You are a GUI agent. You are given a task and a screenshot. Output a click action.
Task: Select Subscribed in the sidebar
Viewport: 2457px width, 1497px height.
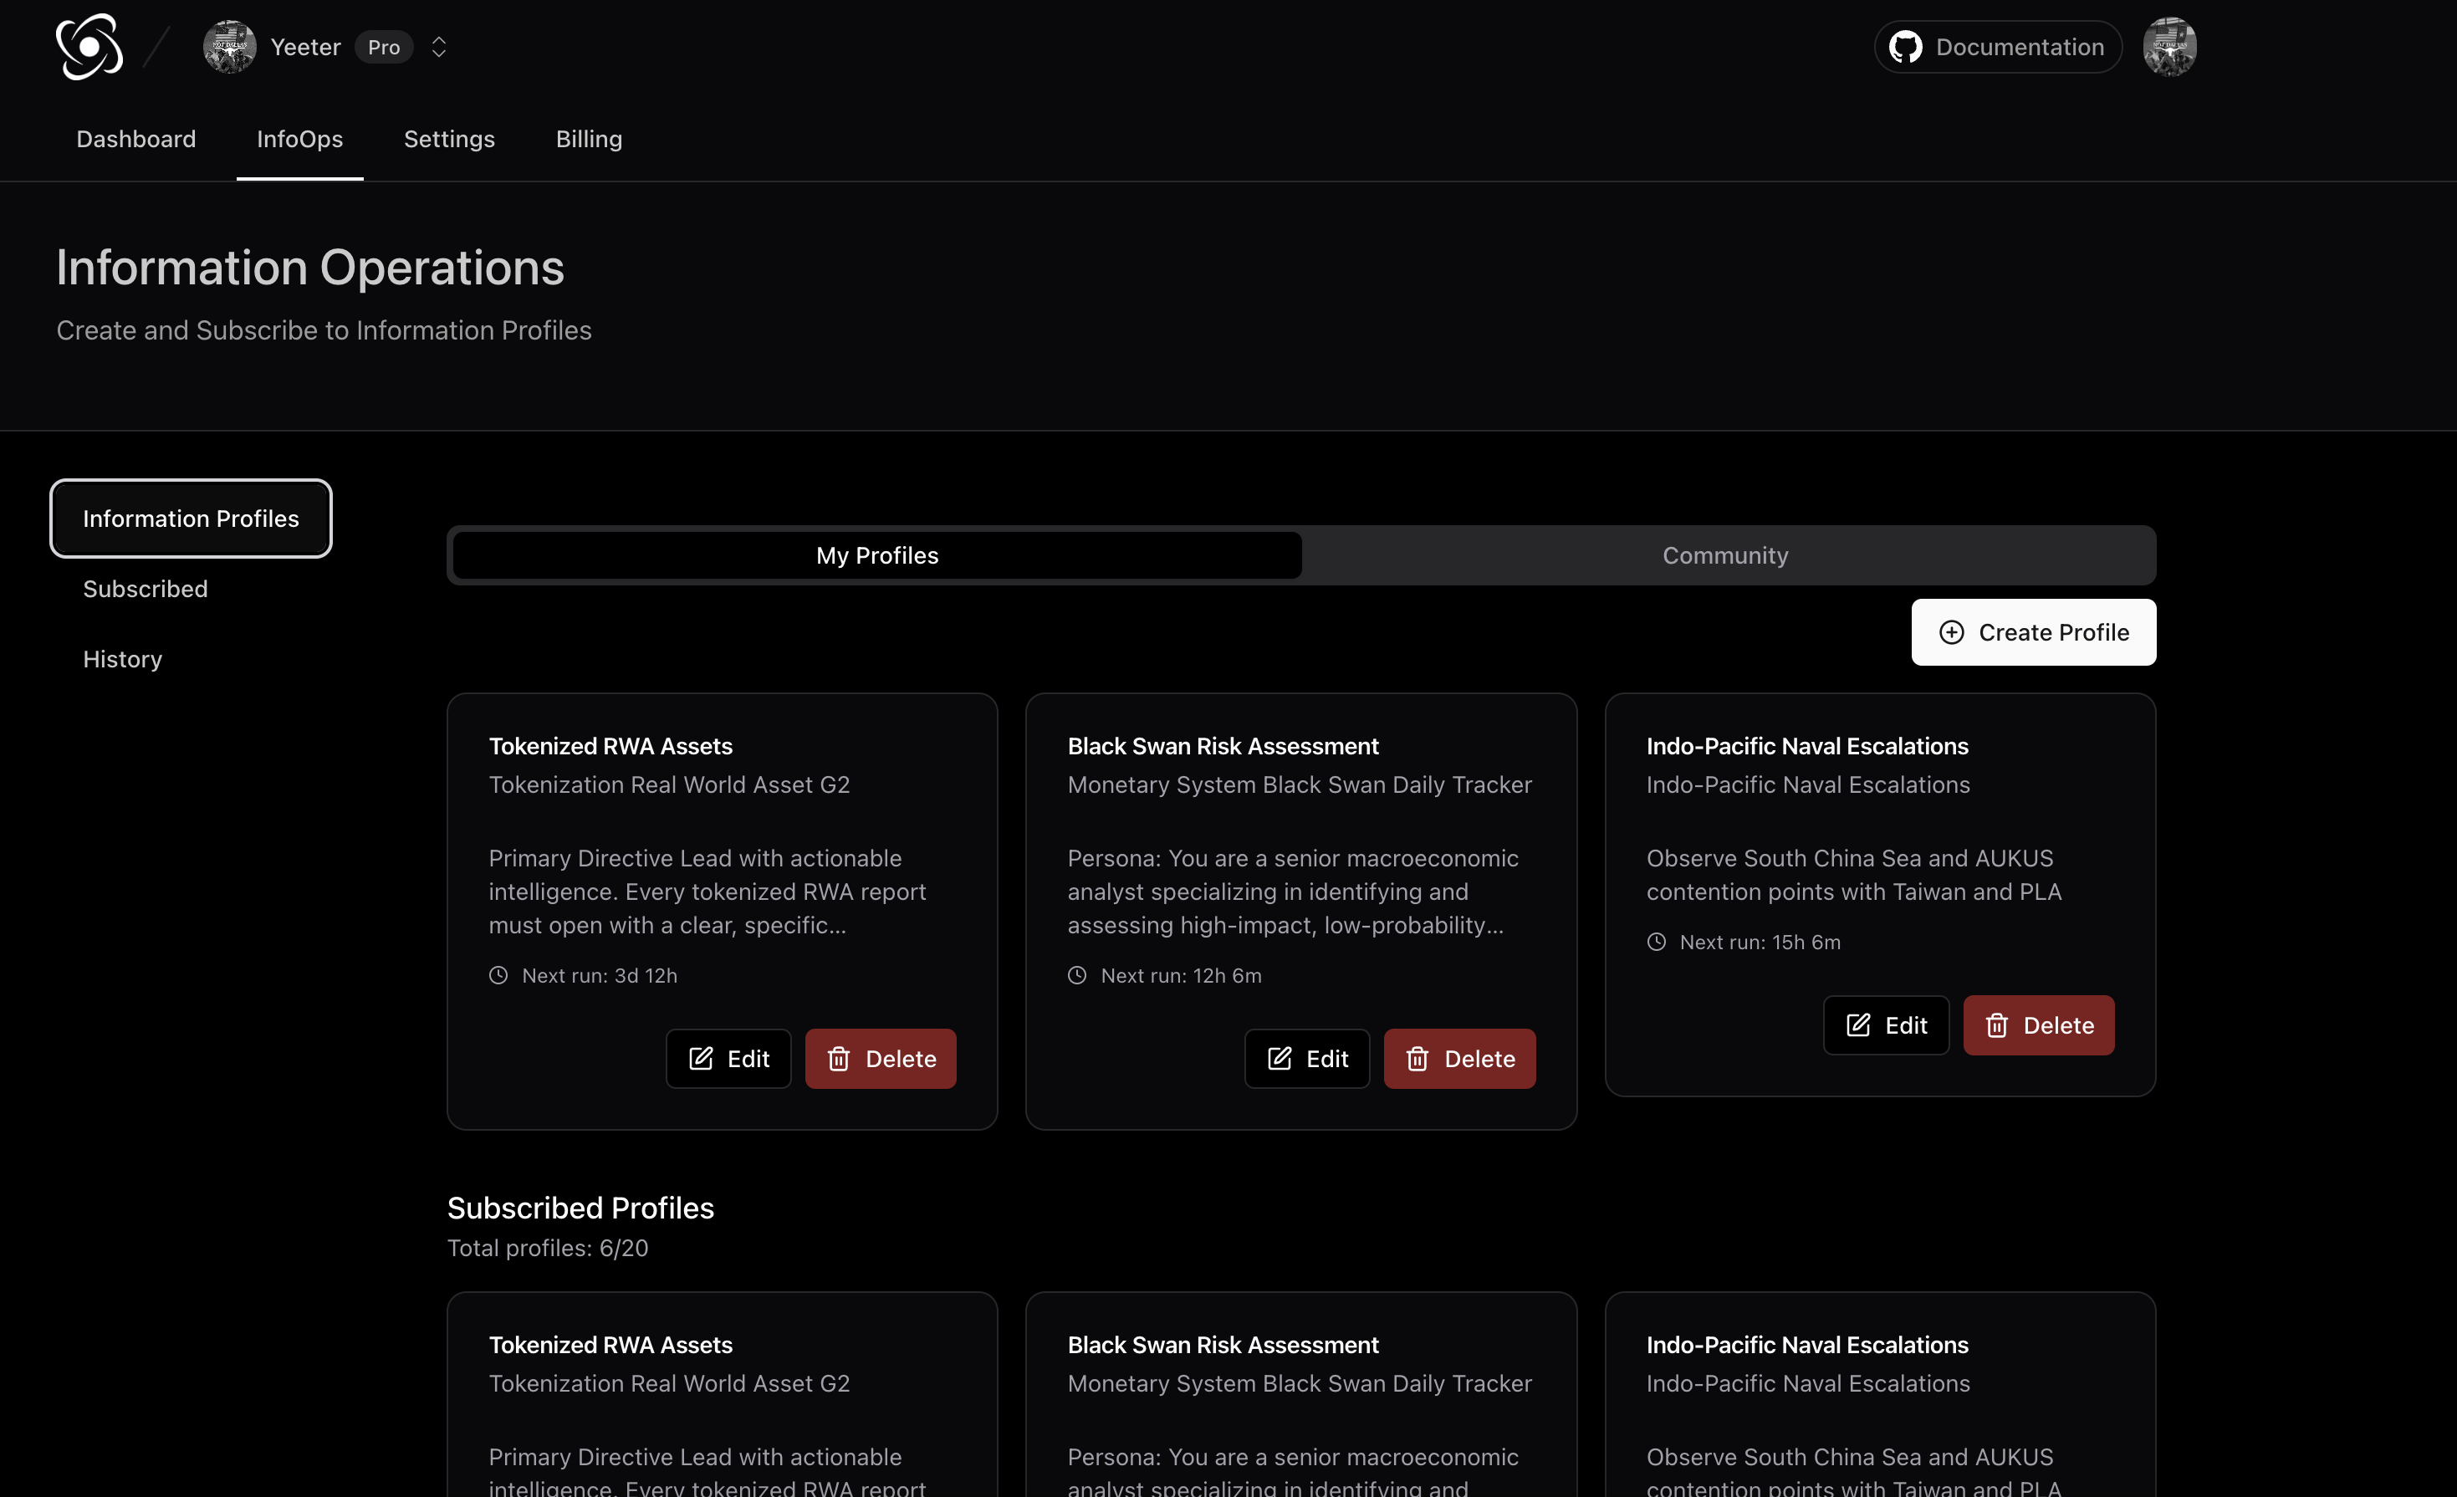tap(146, 589)
